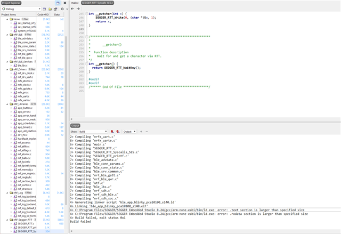Click the nRF_Segger_RTT folder icon
Image resolution: width=341 pixels, height=234 pixels.
click(11, 220)
